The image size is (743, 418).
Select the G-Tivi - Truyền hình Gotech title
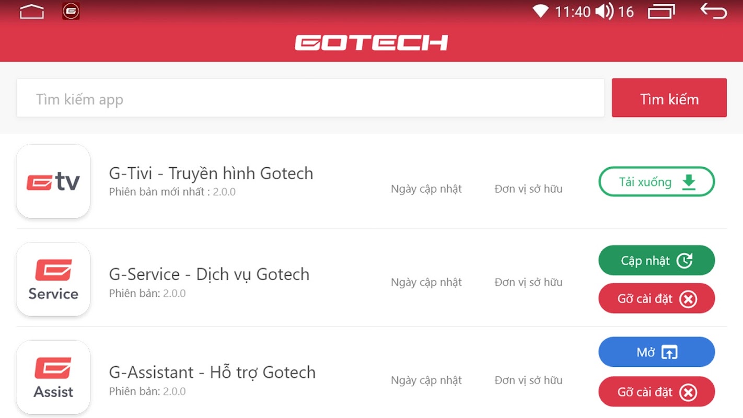tap(211, 173)
